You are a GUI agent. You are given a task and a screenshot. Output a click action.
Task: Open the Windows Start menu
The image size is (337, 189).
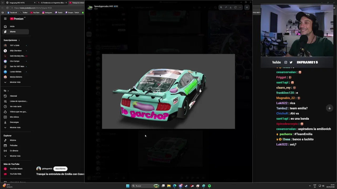(x=128, y=186)
